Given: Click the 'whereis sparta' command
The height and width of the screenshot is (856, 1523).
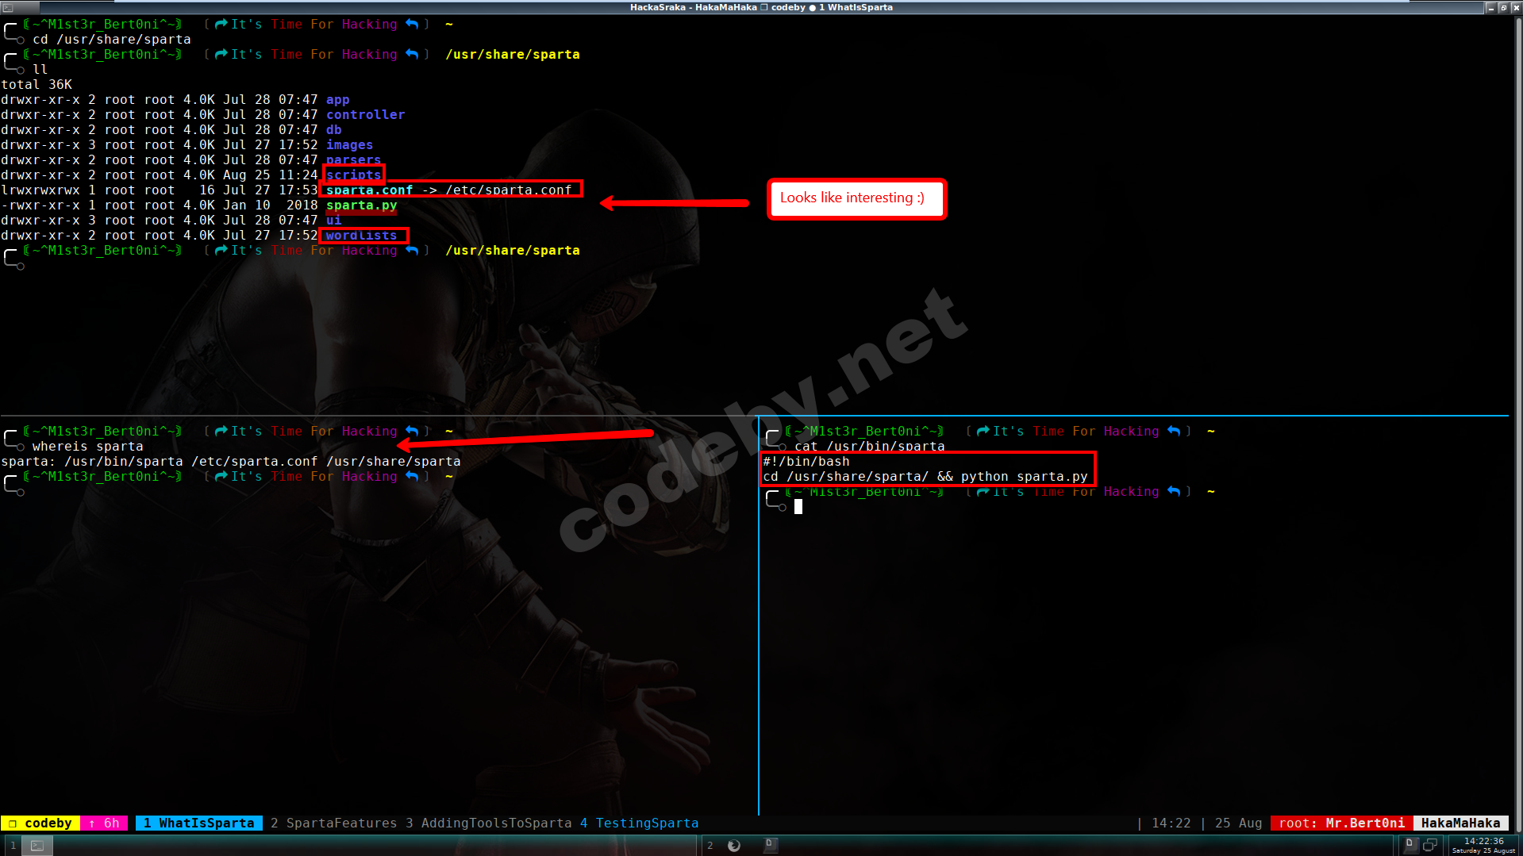Looking at the screenshot, I should (88, 446).
